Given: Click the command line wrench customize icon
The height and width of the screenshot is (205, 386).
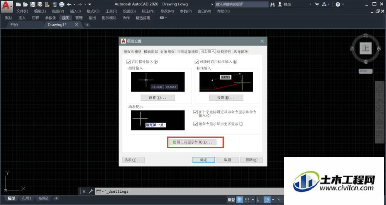Looking at the screenshot, I should coord(91,191).
